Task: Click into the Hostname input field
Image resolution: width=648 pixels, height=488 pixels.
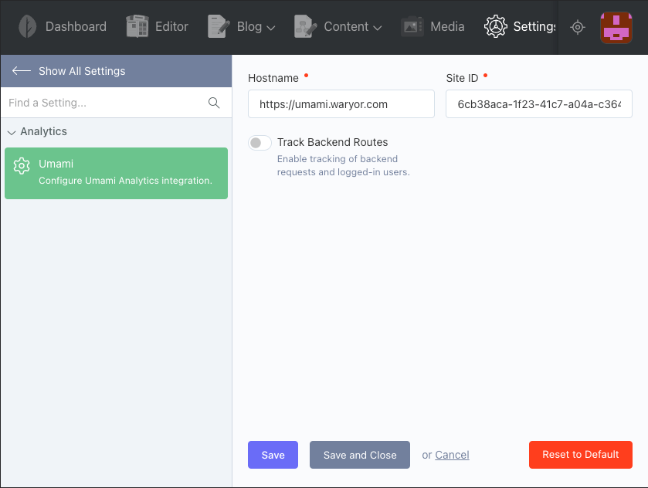Action: tap(341, 103)
